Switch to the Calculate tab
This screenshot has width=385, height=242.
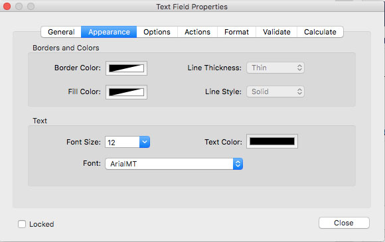(320, 32)
